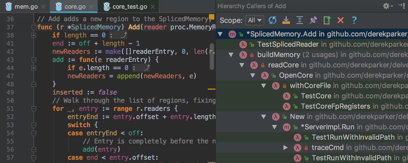Click the editor vertical scrollbar thumb
408x163 pixels.
[212, 56]
